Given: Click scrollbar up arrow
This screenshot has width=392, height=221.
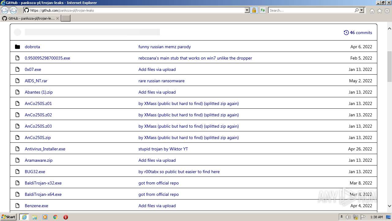Looking at the screenshot, I should 390,29.
